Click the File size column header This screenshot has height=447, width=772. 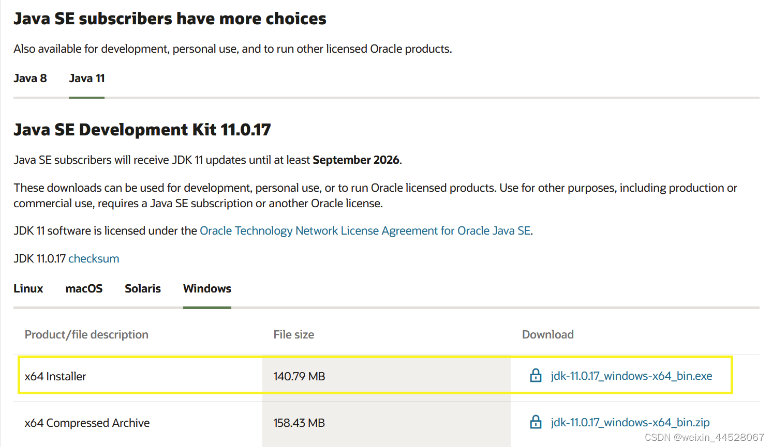(293, 335)
